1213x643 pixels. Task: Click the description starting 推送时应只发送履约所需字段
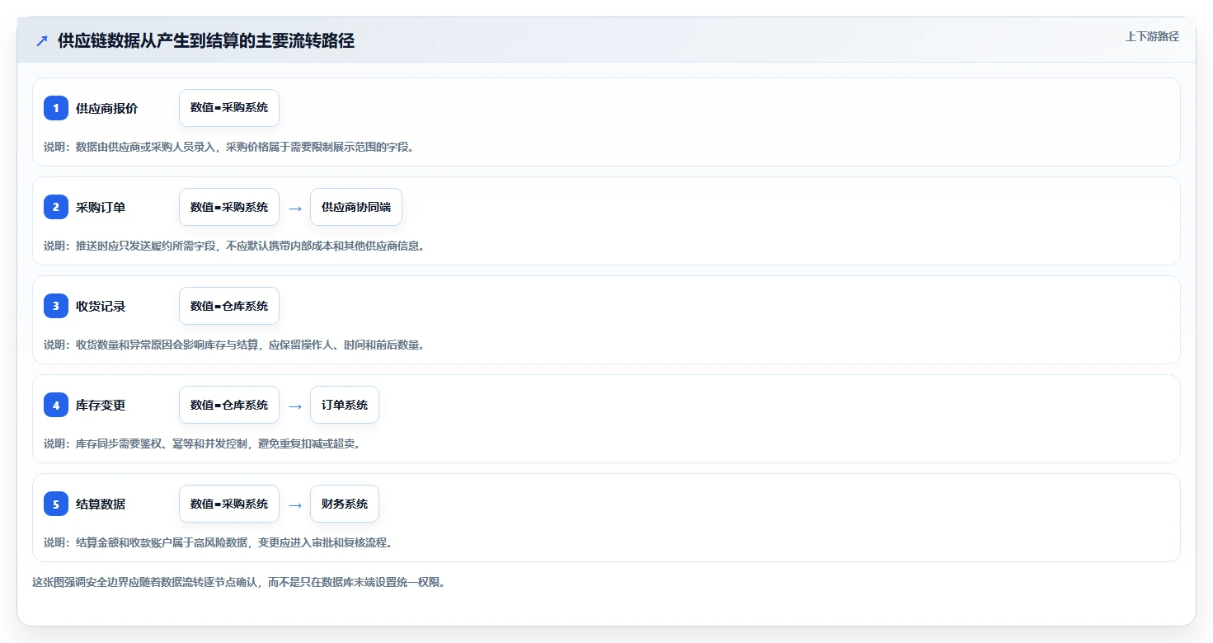pos(234,246)
